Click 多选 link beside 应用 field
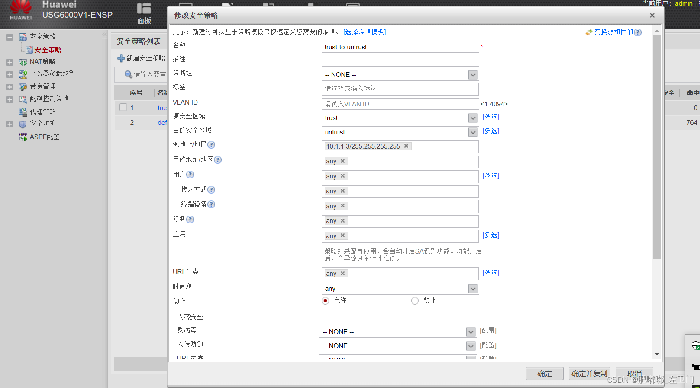700x388 pixels. pyautogui.click(x=491, y=235)
